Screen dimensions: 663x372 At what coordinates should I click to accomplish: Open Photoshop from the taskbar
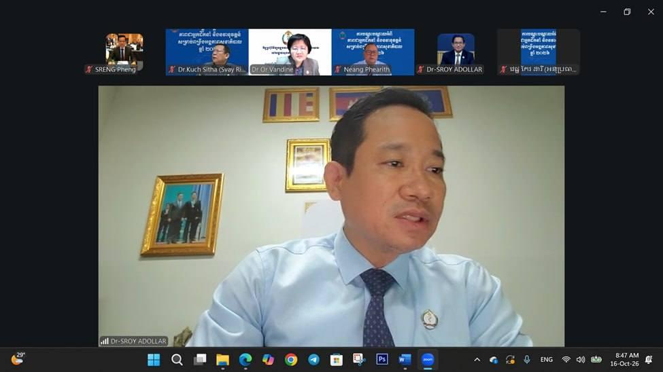click(x=381, y=360)
